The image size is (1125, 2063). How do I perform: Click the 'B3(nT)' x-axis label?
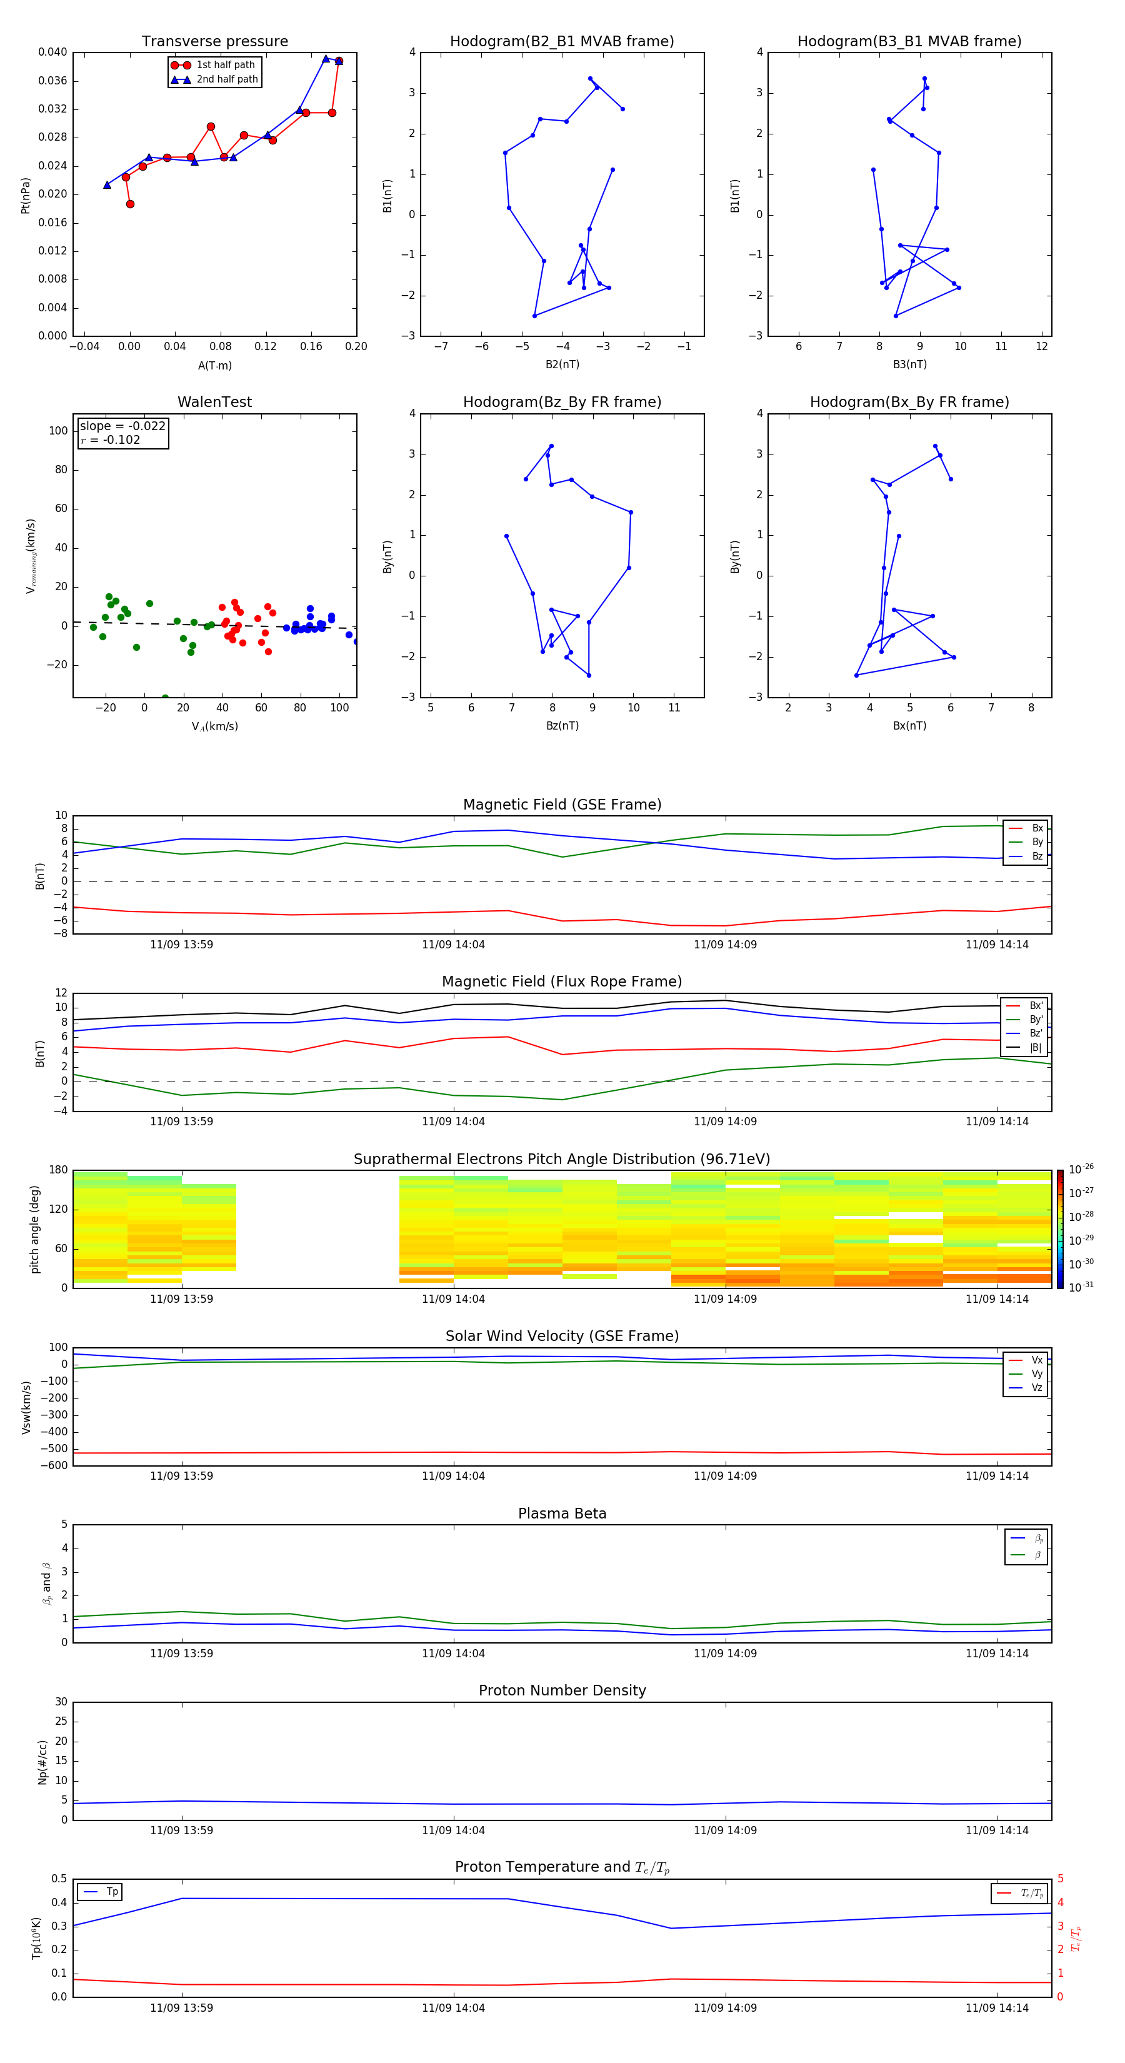point(909,364)
